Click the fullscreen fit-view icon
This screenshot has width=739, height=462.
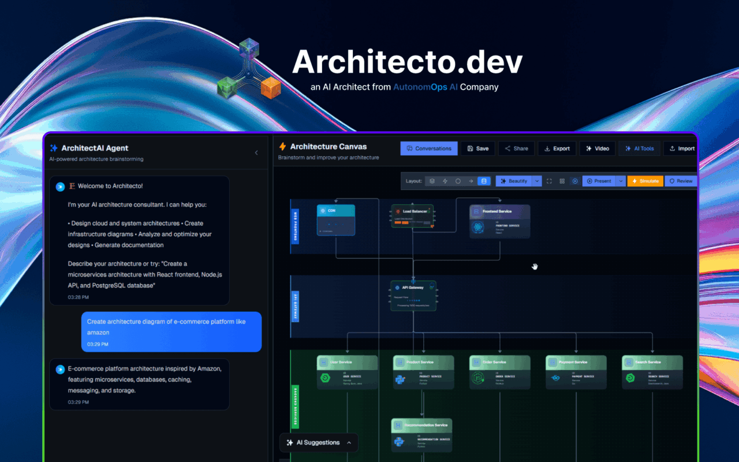coord(549,181)
